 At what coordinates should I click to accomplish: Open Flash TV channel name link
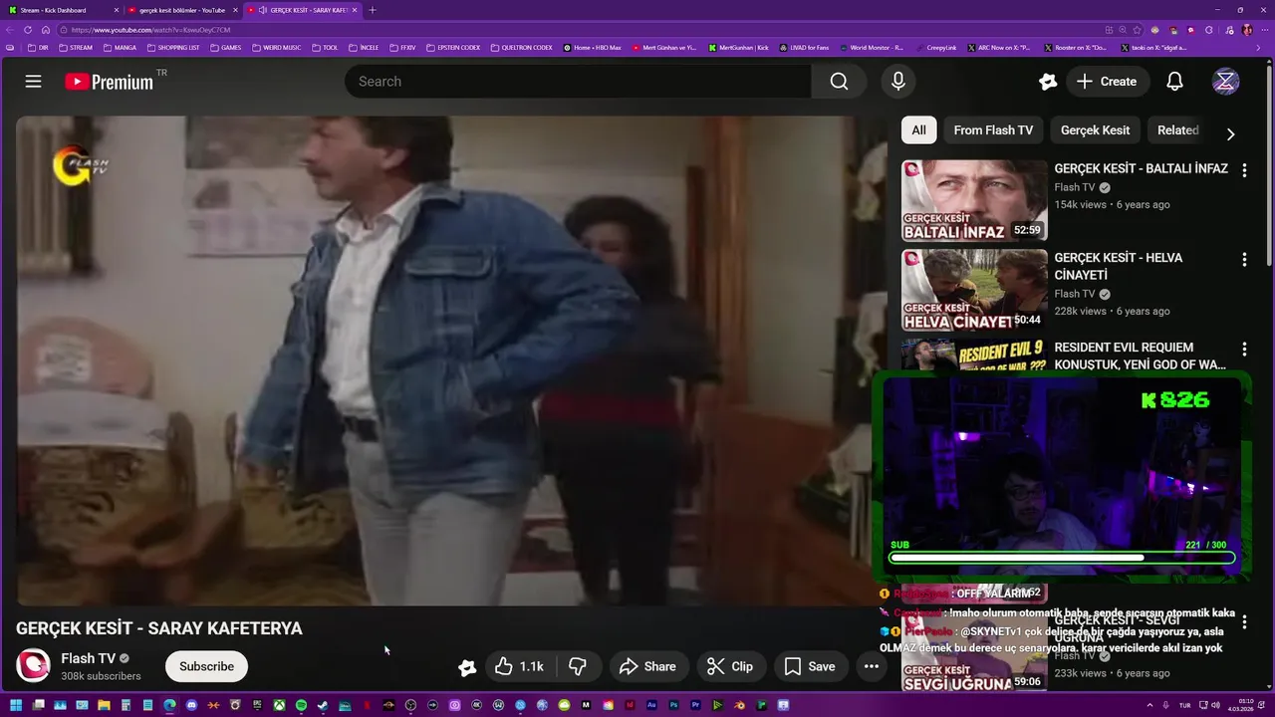(88, 658)
